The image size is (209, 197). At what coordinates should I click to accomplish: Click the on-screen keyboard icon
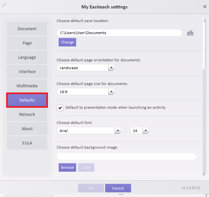point(190,33)
